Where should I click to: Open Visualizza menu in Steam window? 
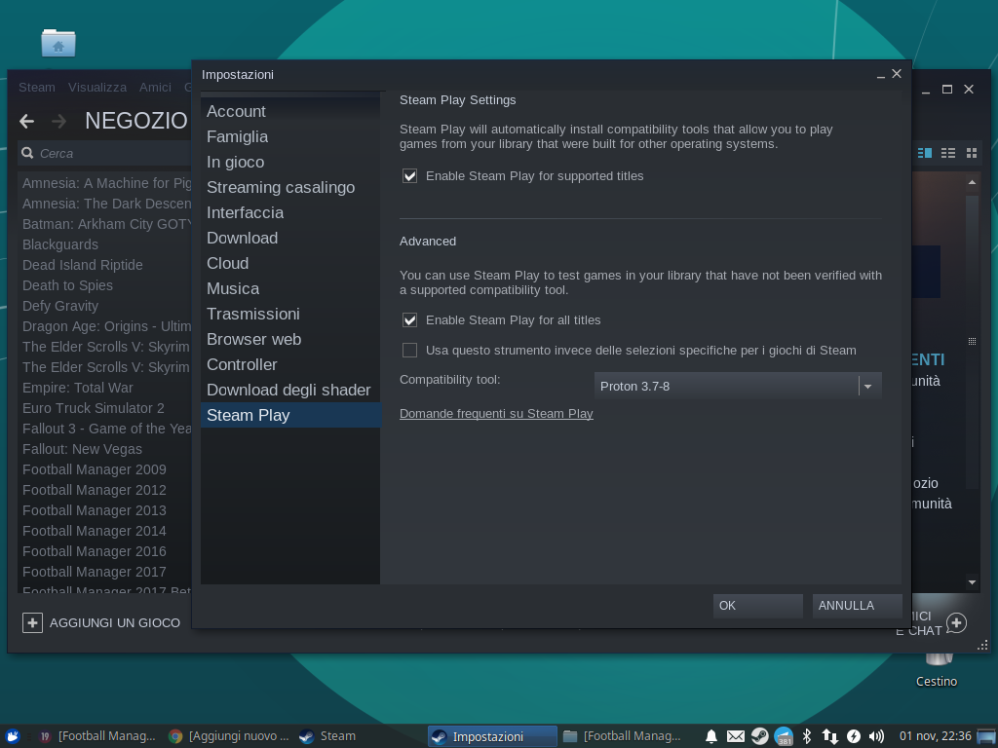click(97, 87)
